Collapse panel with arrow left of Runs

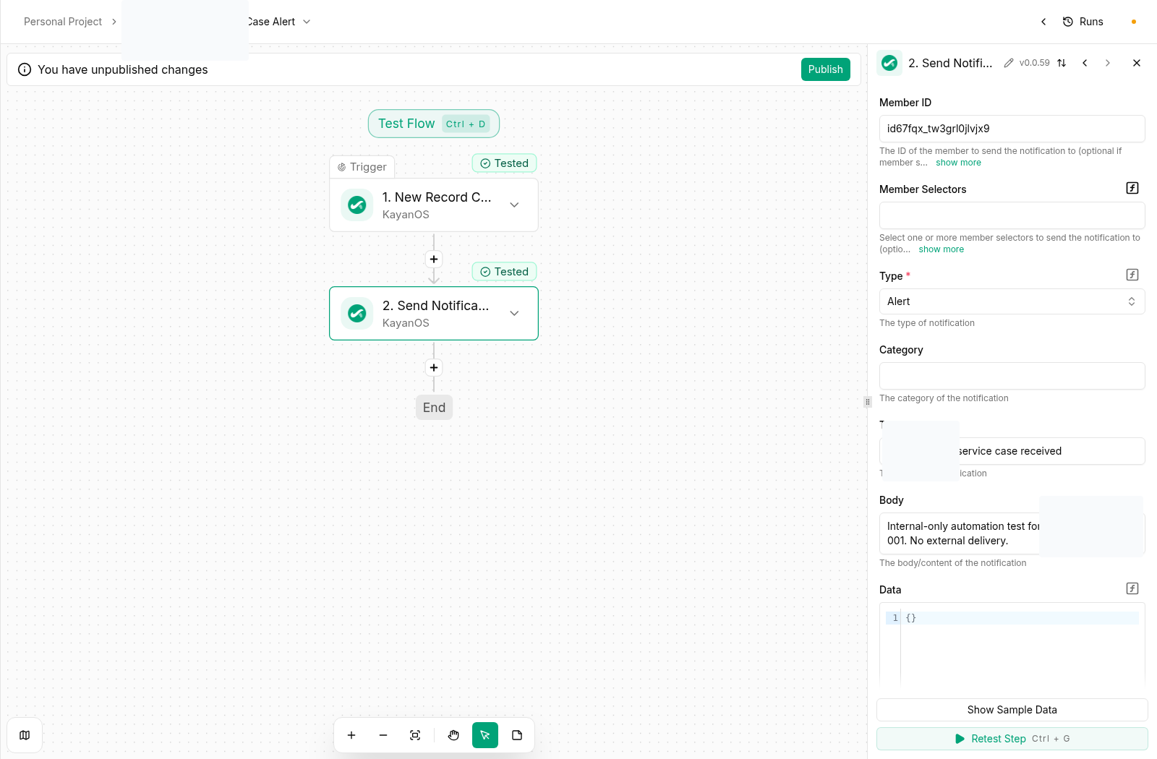(1043, 22)
